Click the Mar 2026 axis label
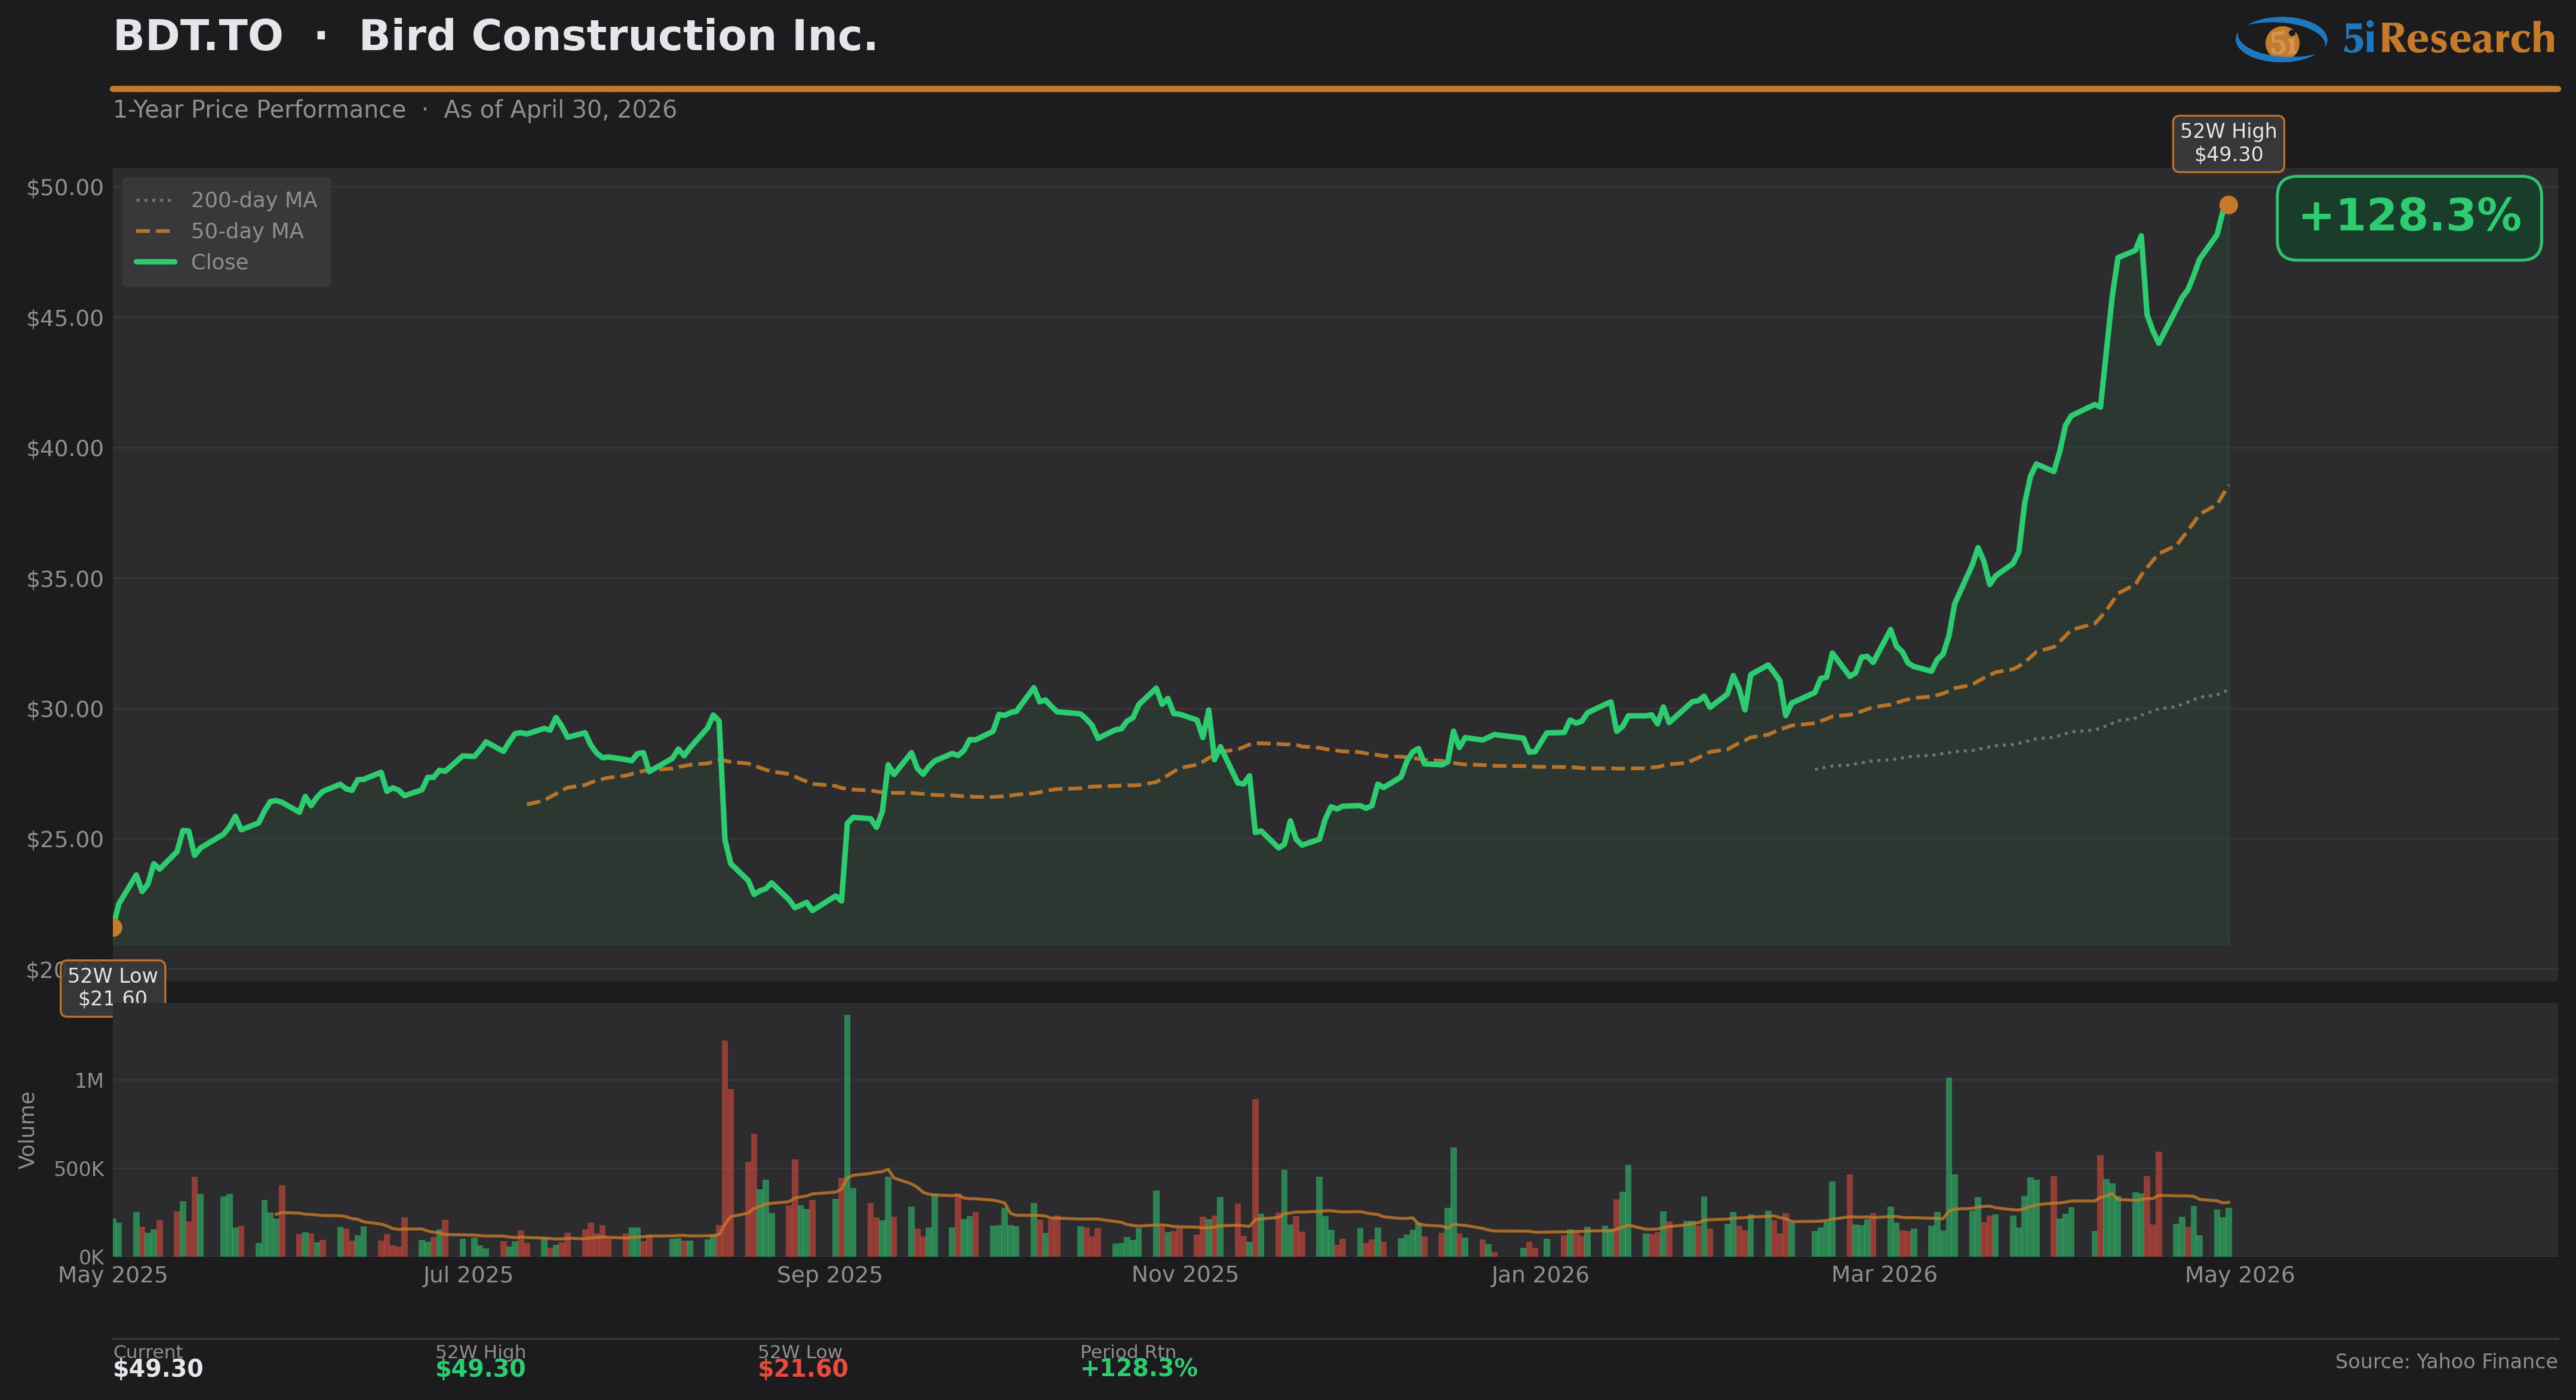The height and width of the screenshot is (1400, 2576). pyautogui.click(x=1884, y=1275)
